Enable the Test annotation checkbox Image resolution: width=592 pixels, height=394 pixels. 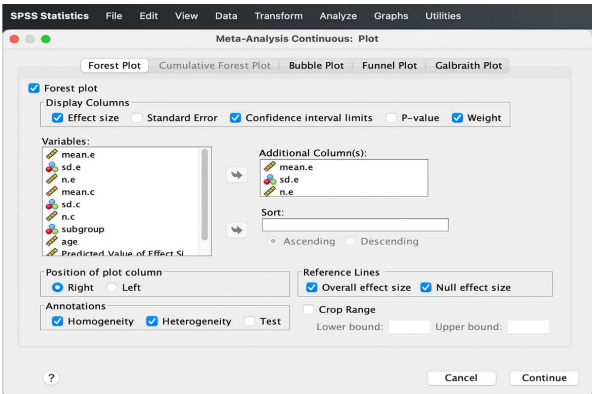click(250, 322)
